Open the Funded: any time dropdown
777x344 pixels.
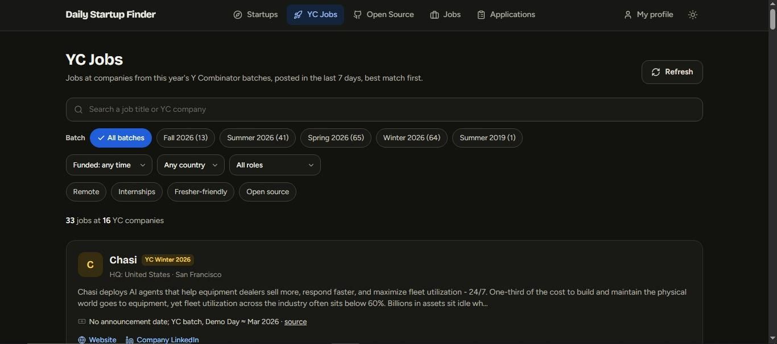coord(109,165)
